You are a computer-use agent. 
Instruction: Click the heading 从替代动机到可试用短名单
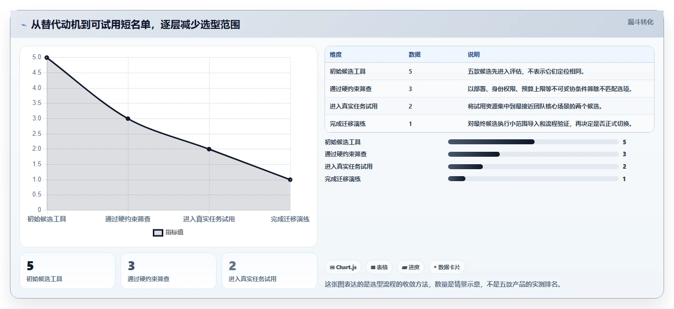(x=135, y=24)
